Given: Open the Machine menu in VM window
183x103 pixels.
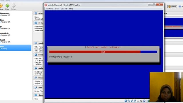Looking at the screenshot, I should (x=49, y=9).
